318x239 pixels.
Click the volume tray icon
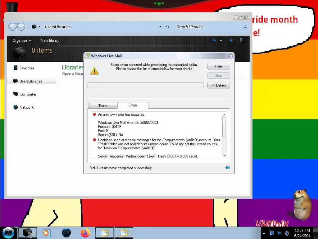click(287, 233)
